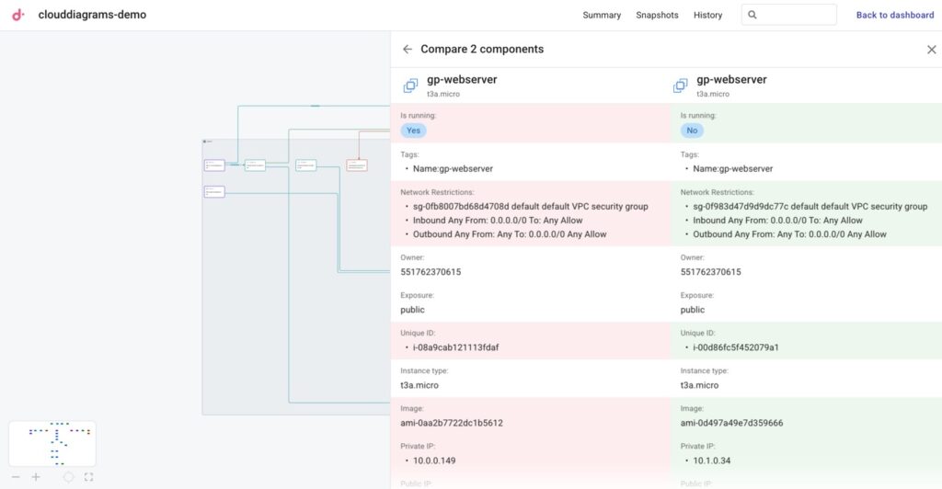Click the minimap overview thumbnail
942x489 pixels.
tap(52, 443)
